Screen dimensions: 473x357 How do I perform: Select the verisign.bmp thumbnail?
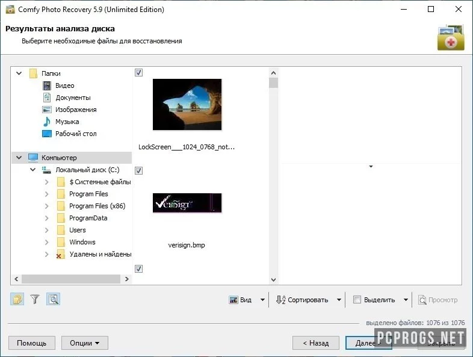click(x=187, y=203)
